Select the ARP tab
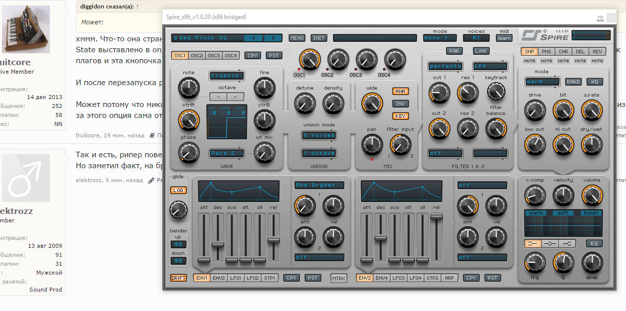The height and width of the screenshot is (311, 626). click(449, 278)
